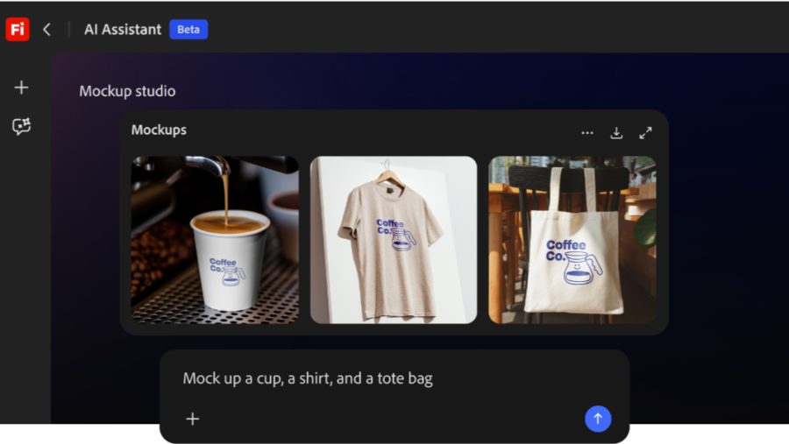This screenshot has height=444, width=789.
Task: Send the prompt with the blue arrow button
Action: pyautogui.click(x=598, y=419)
